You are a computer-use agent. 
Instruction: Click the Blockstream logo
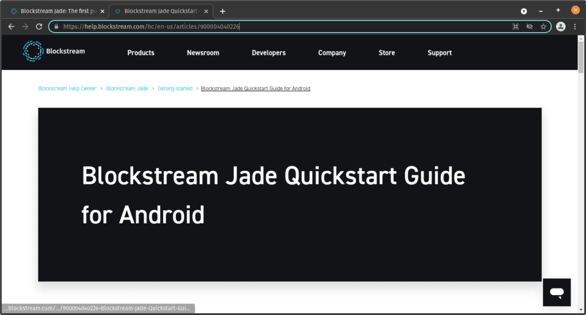54,51
